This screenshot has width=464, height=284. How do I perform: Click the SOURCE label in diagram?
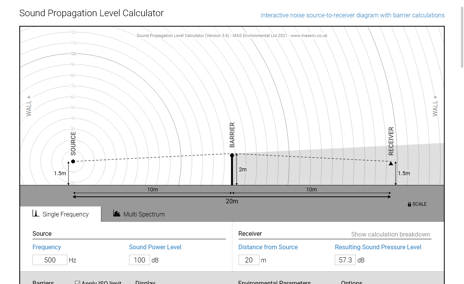[x=73, y=144]
